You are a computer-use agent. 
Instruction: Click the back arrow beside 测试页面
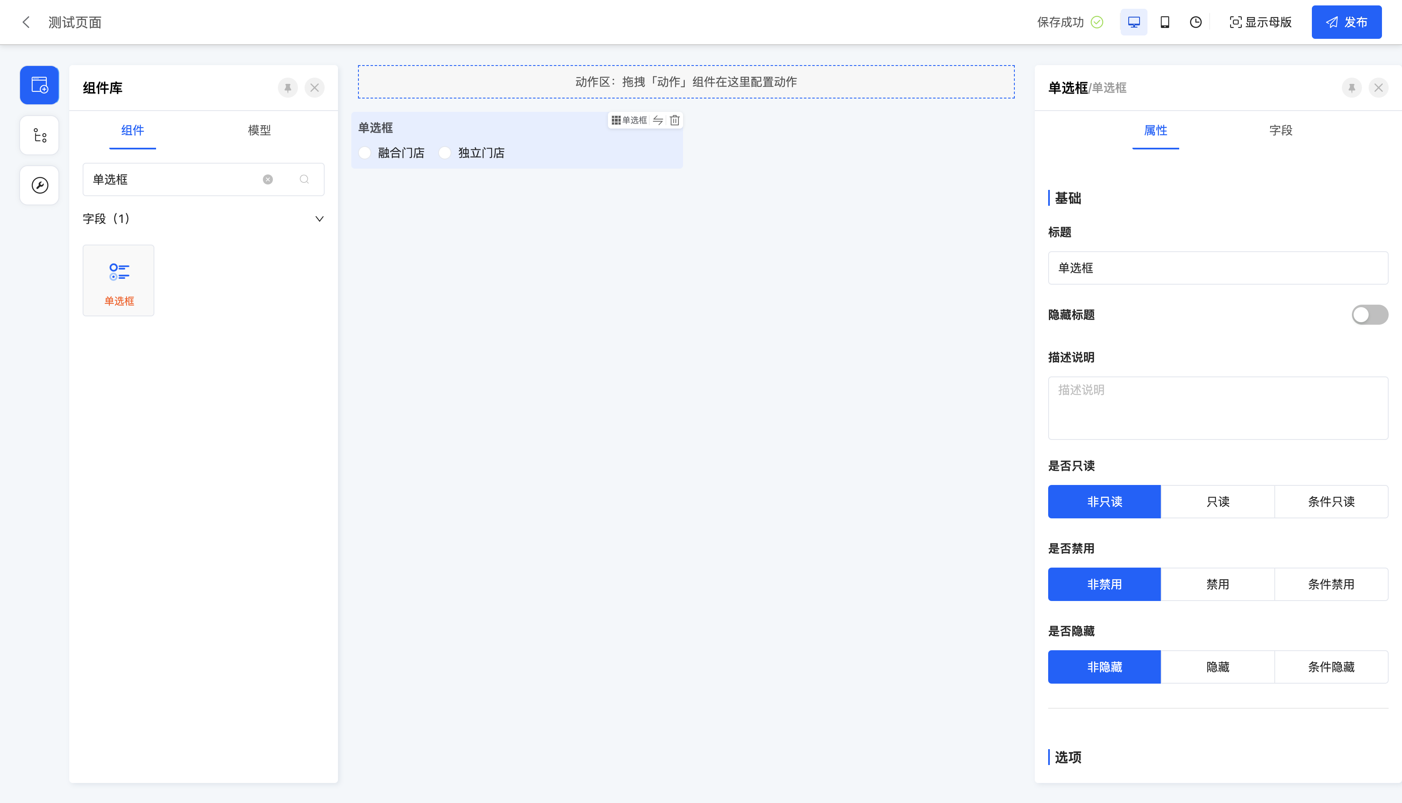(x=26, y=22)
